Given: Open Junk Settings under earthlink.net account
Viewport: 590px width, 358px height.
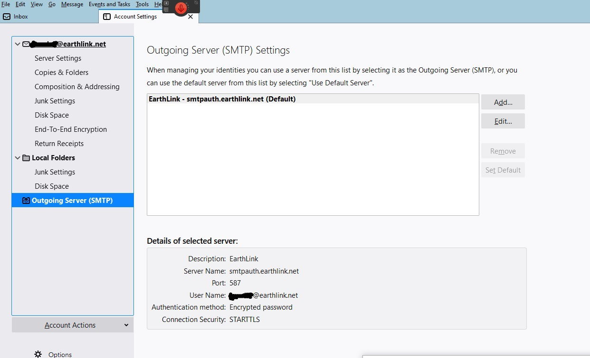Looking at the screenshot, I should [x=55, y=101].
